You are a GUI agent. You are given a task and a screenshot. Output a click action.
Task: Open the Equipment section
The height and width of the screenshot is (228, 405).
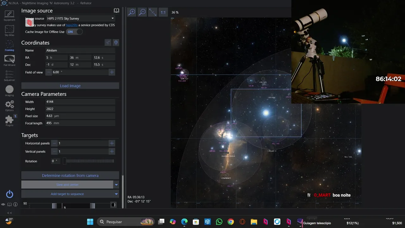pos(9,16)
